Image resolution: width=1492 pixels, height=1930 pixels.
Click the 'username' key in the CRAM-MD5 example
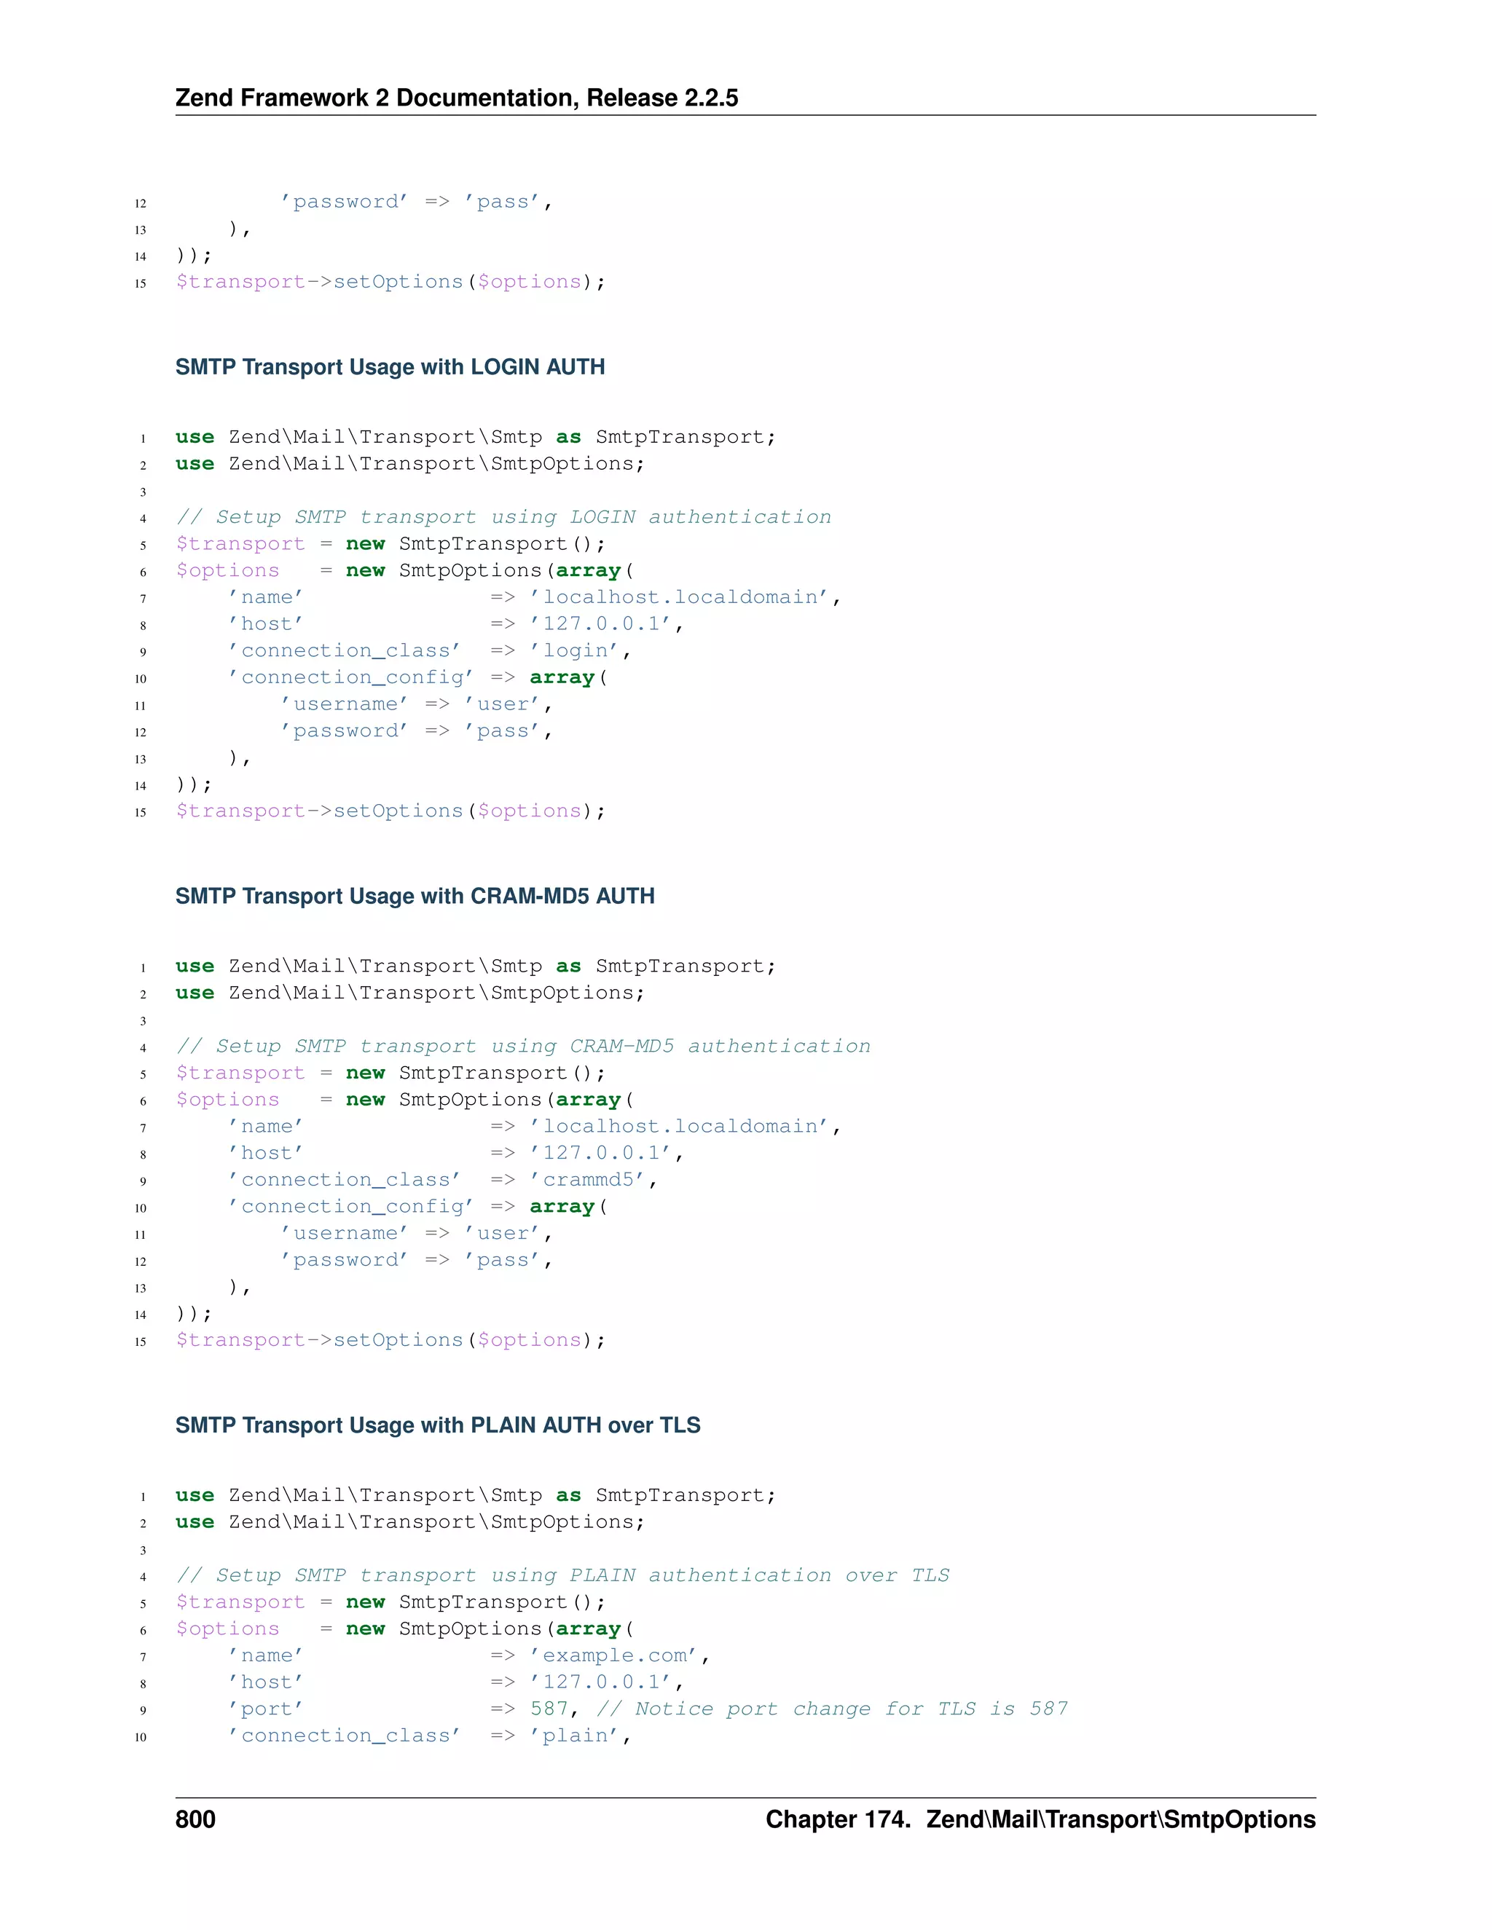click(x=344, y=1234)
